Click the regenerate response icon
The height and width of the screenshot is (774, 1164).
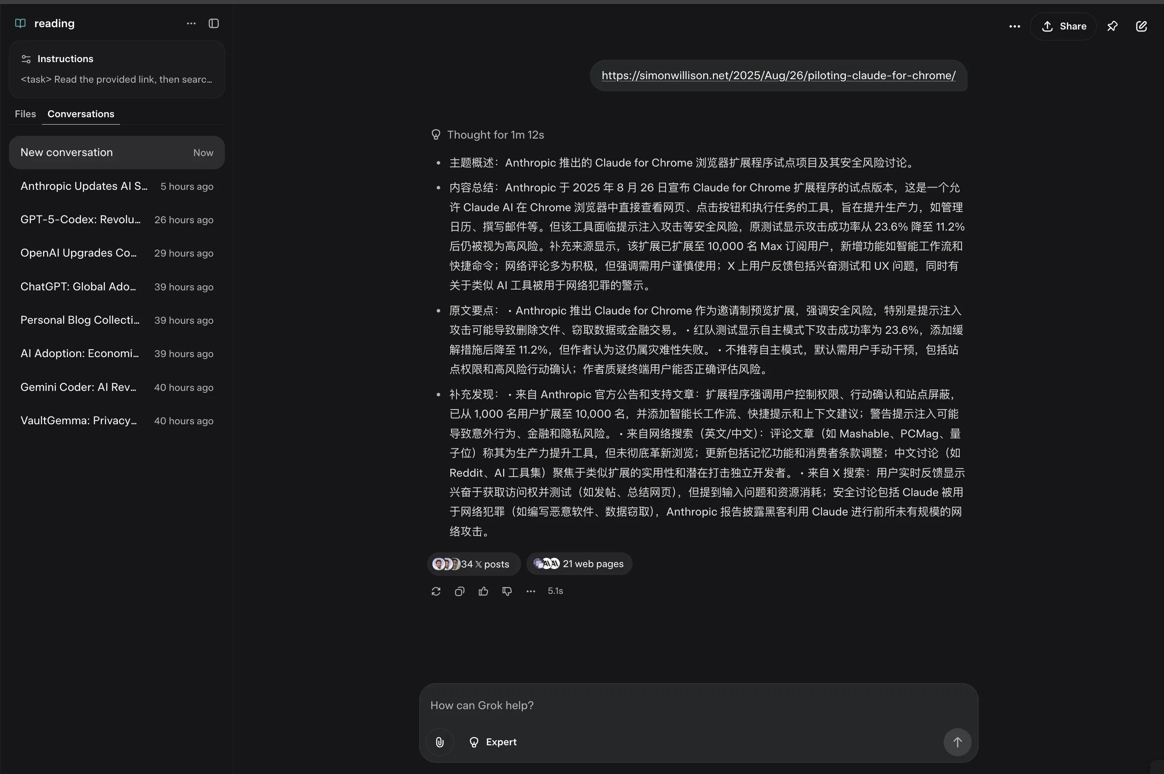[x=435, y=591]
